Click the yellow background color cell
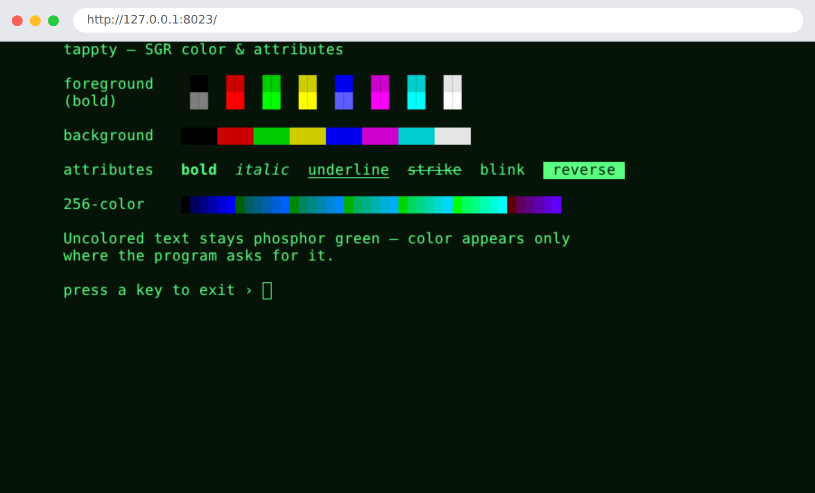The width and height of the screenshot is (815, 493). click(x=308, y=136)
